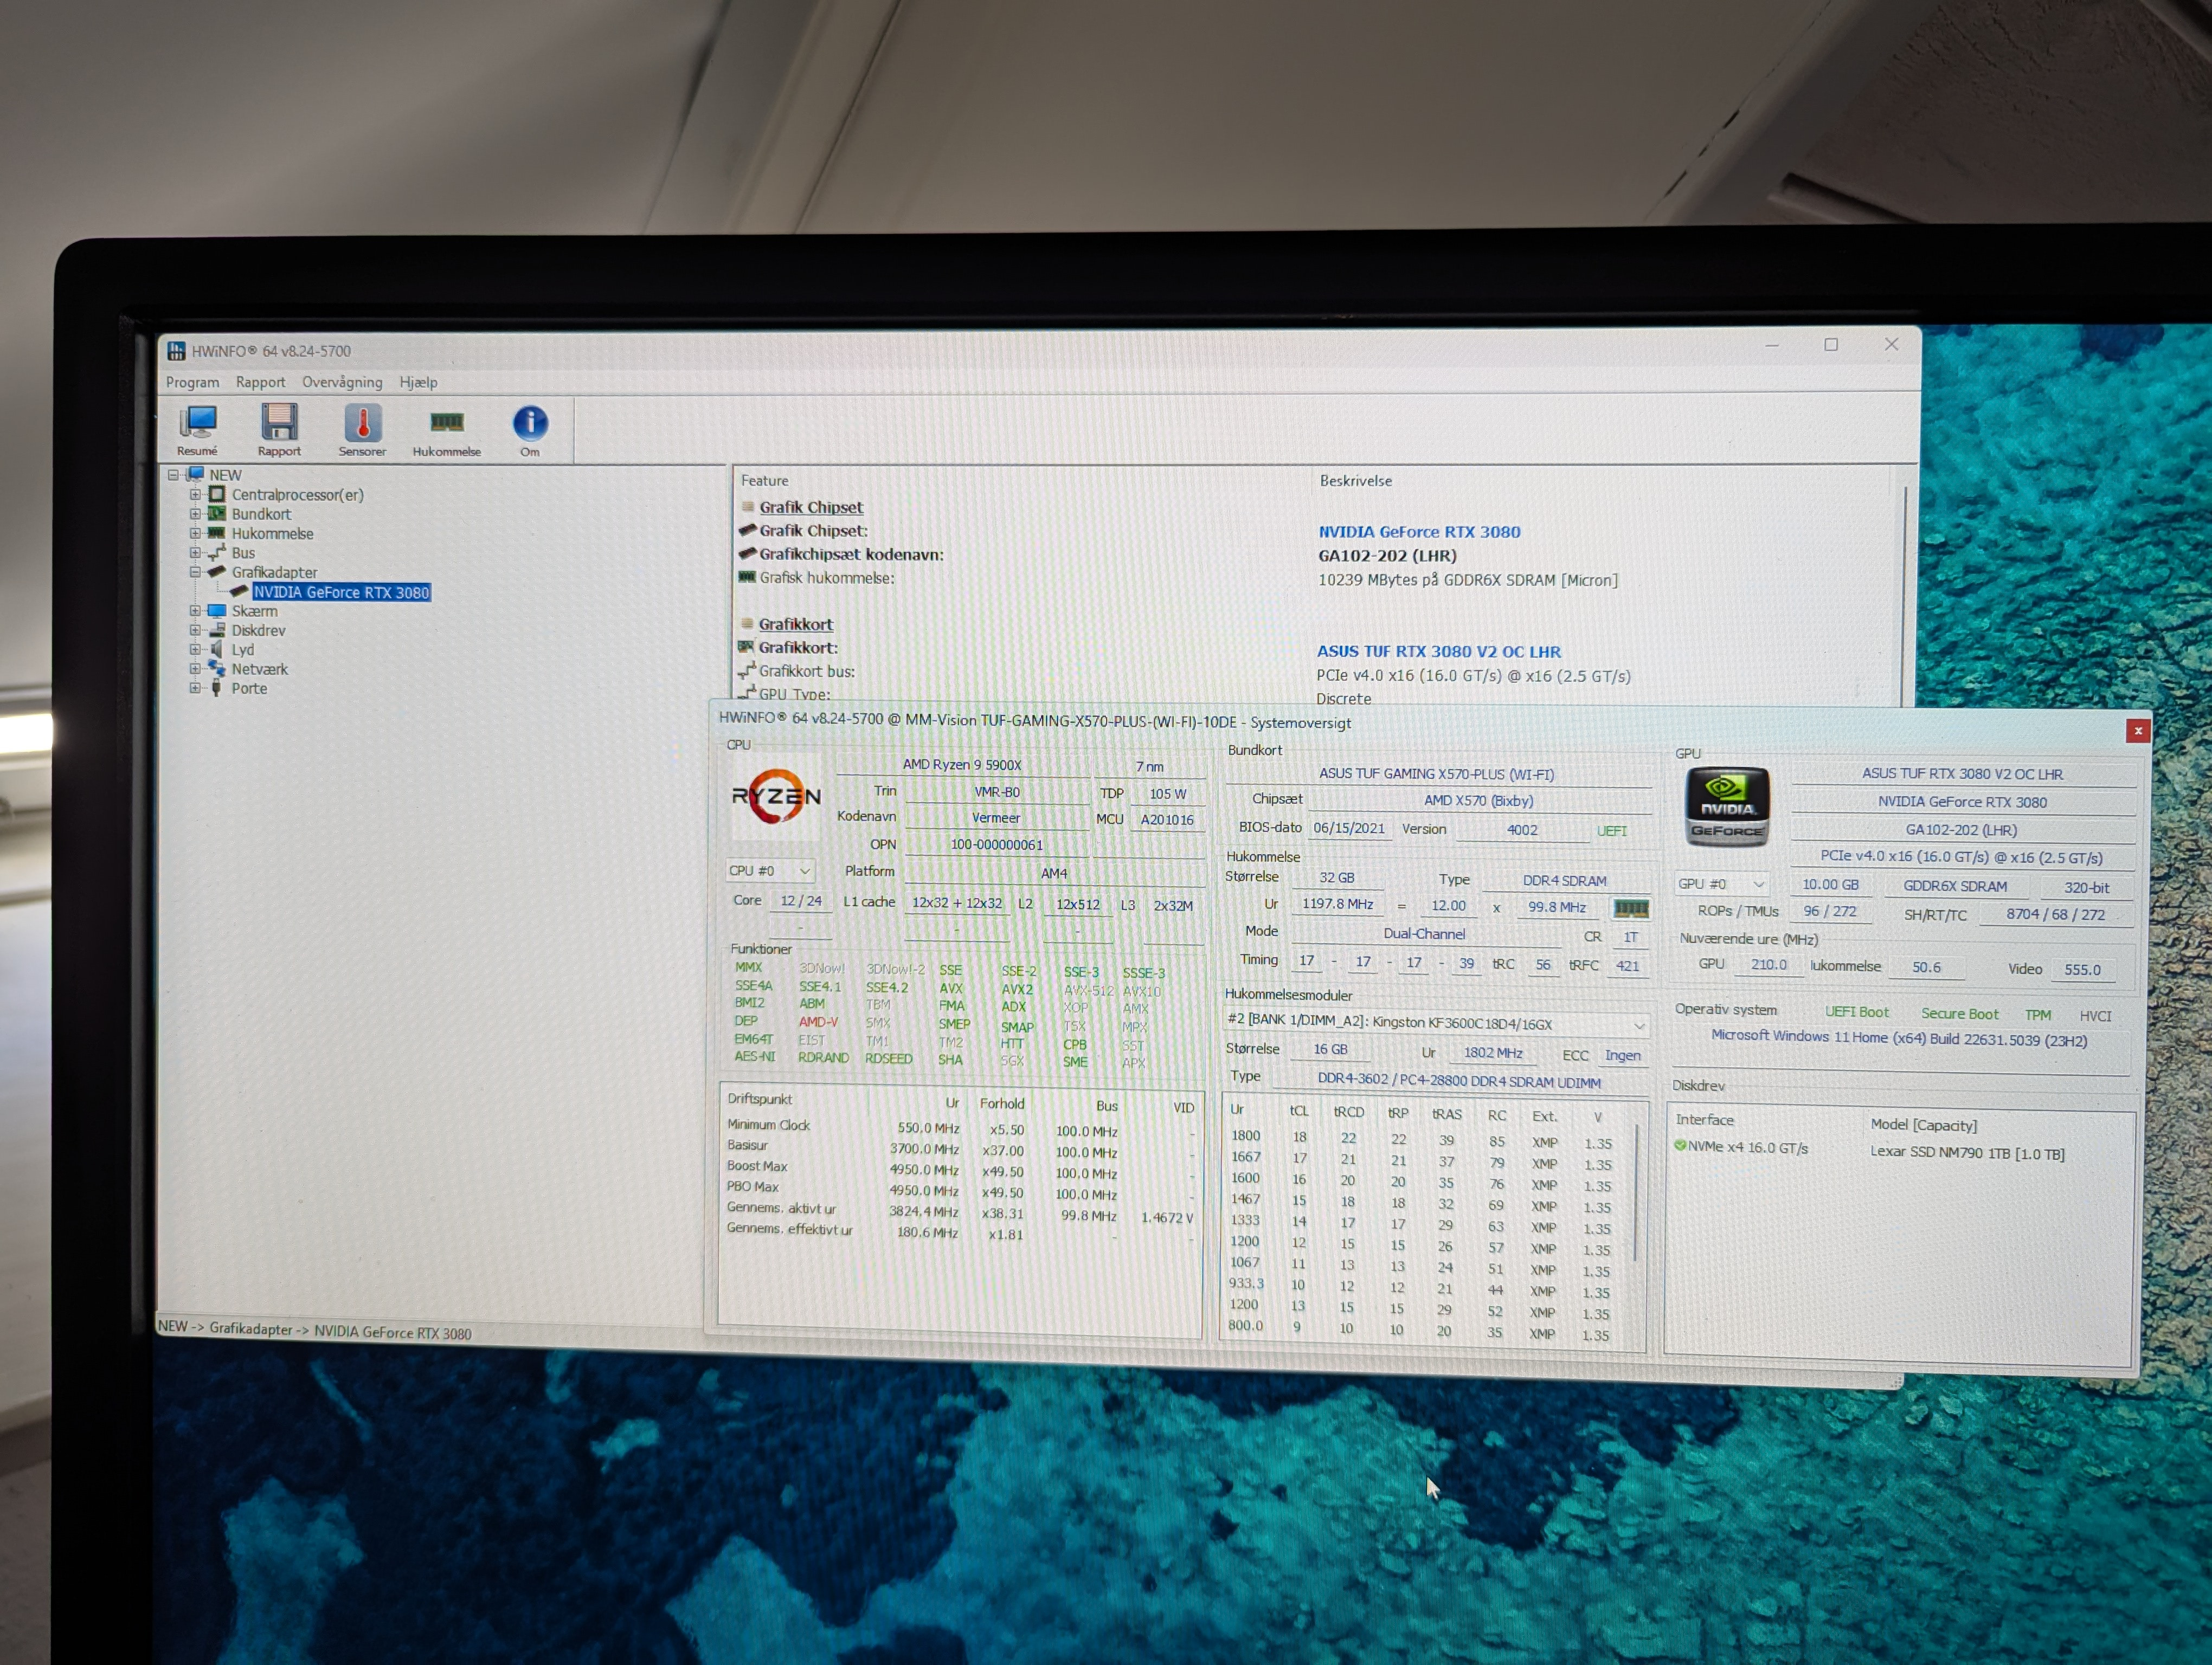Click the Diskdrev tree node icon
The image size is (2212, 1665).
[217, 630]
